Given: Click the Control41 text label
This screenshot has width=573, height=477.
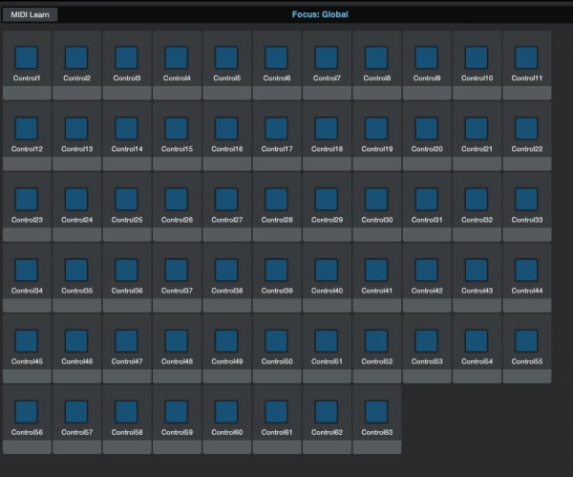Looking at the screenshot, I should [377, 291].
